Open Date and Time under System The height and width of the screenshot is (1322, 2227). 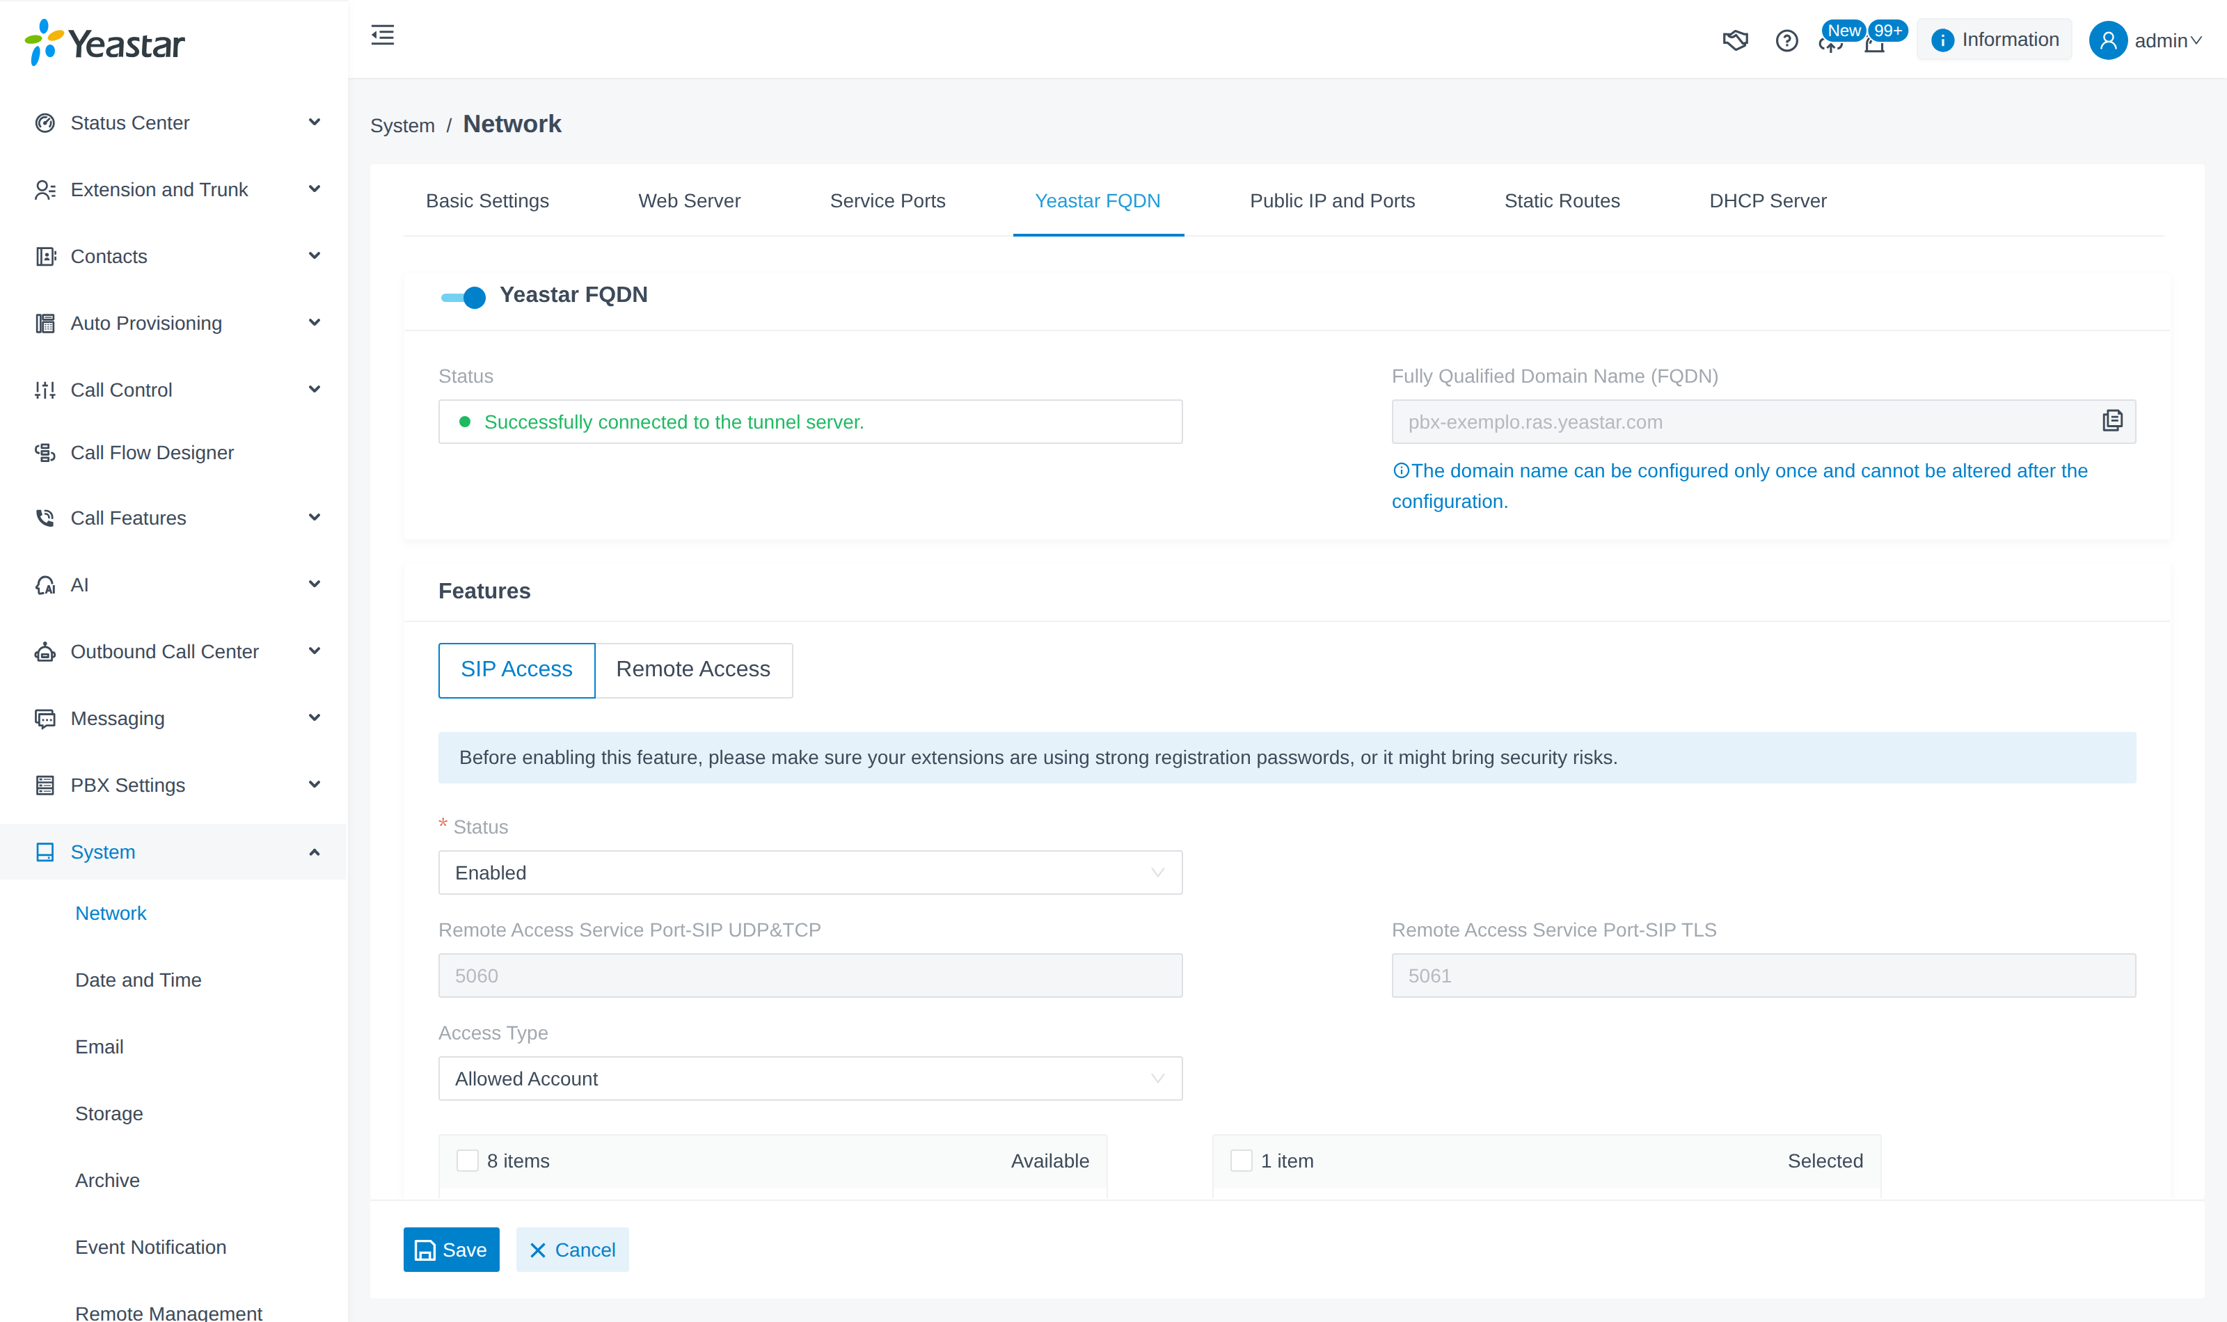[138, 980]
